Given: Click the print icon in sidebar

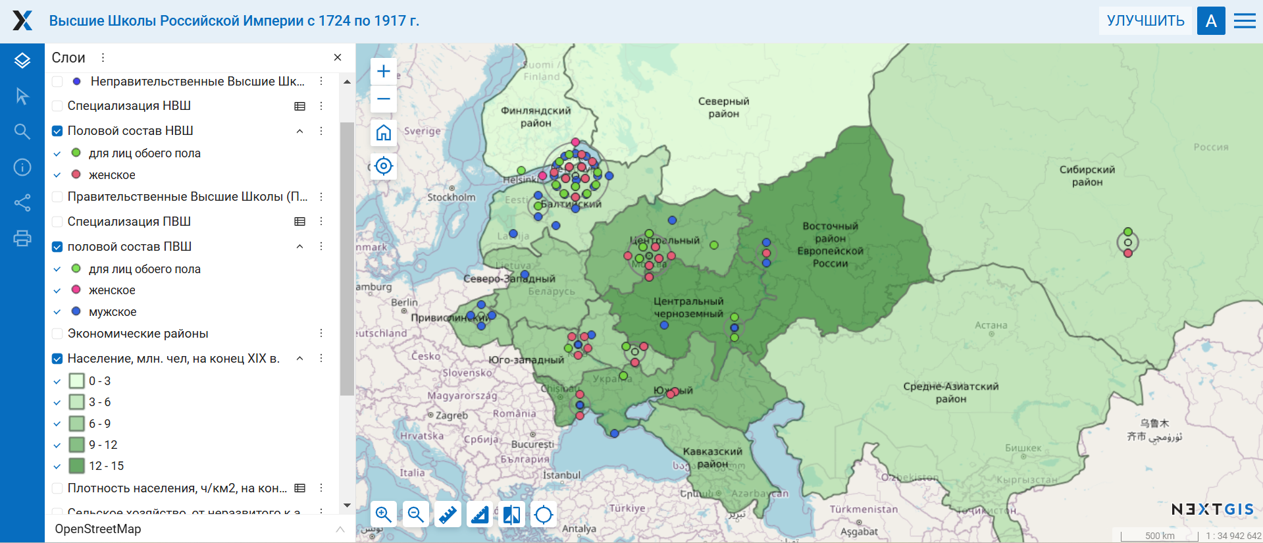Looking at the screenshot, I should click(22, 238).
